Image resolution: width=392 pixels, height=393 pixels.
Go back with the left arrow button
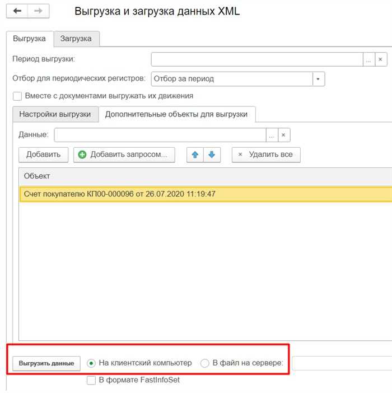[17, 11]
